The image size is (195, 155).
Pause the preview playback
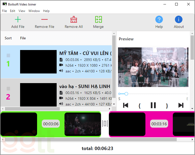click(x=153, y=105)
